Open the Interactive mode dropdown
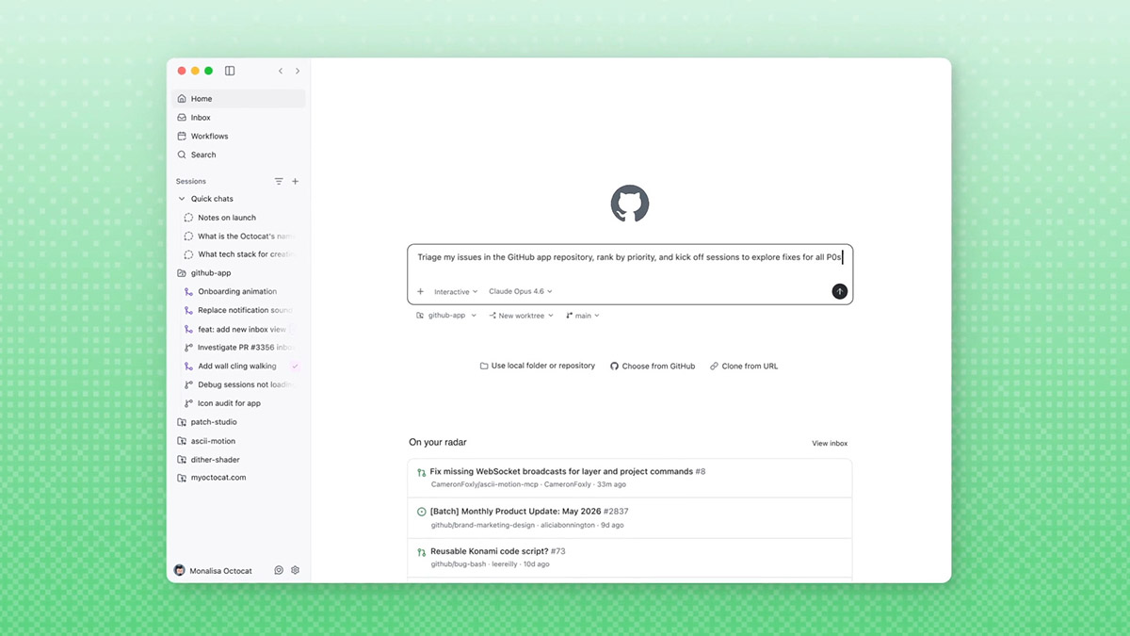Image resolution: width=1130 pixels, height=636 pixels. pos(456,292)
